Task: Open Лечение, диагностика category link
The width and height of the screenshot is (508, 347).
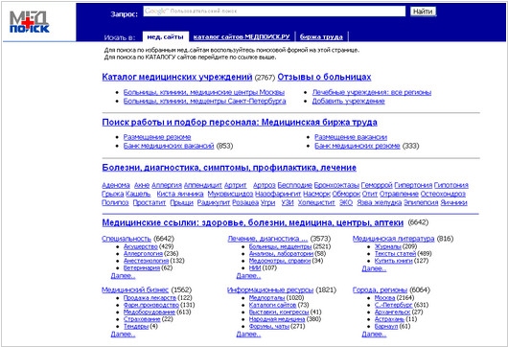Action: pyautogui.click(x=267, y=239)
